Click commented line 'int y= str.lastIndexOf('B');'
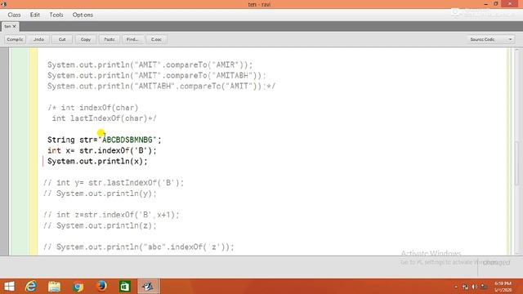523x294 pixels. (x=114, y=183)
